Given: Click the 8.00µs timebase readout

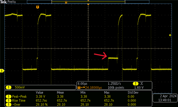Looking at the screenshot, I should click(x=83, y=84).
